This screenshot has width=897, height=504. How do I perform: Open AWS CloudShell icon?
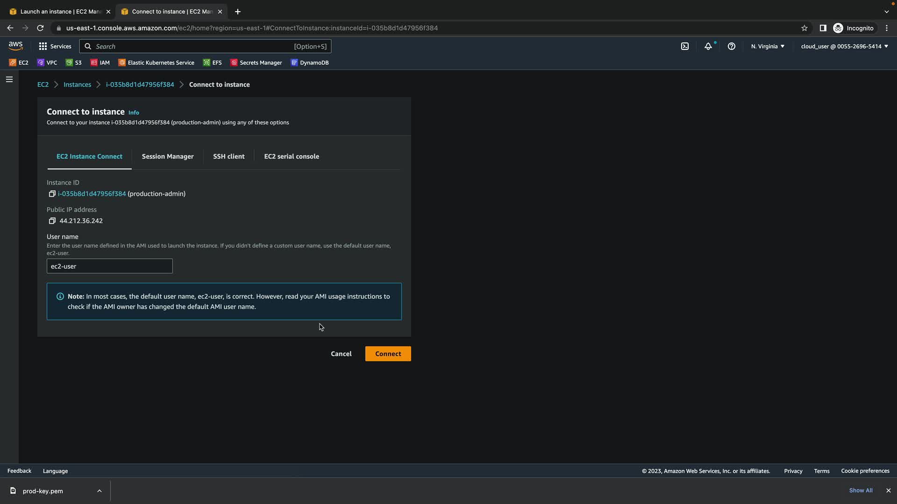coord(684,46)
